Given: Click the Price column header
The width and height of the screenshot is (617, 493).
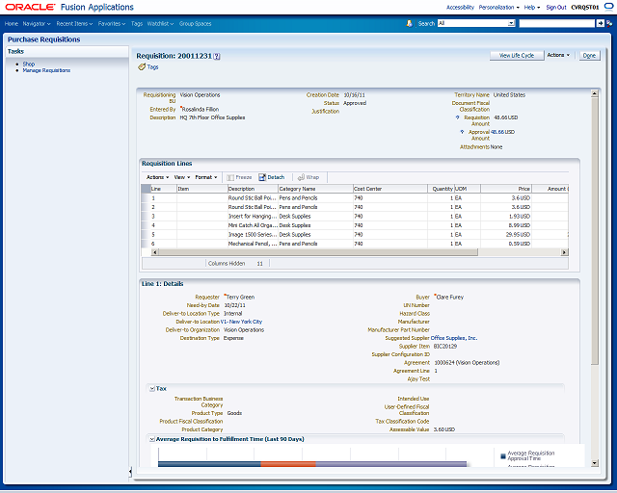Looking at the screenshot, I should click(505, 189).
